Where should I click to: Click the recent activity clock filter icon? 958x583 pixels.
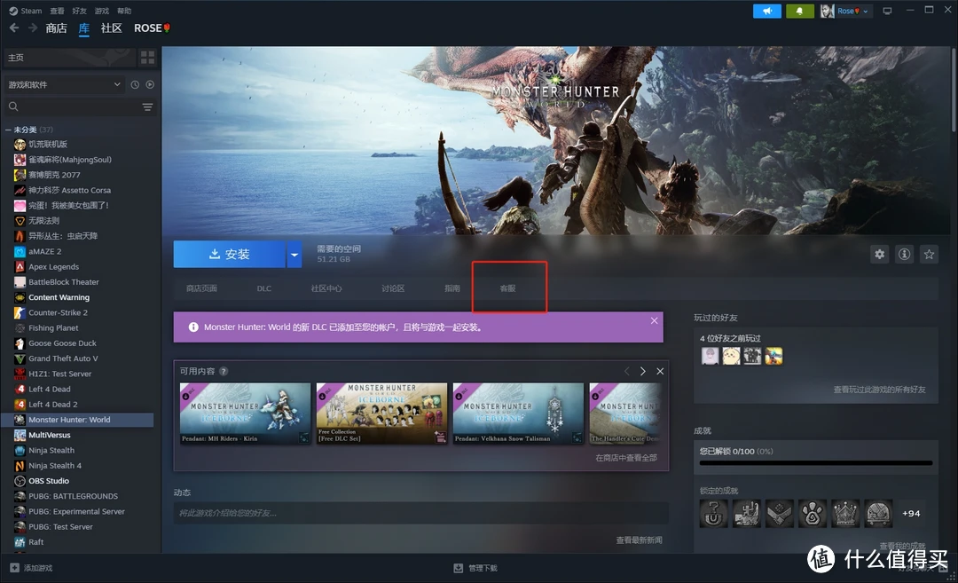point(135,84)
